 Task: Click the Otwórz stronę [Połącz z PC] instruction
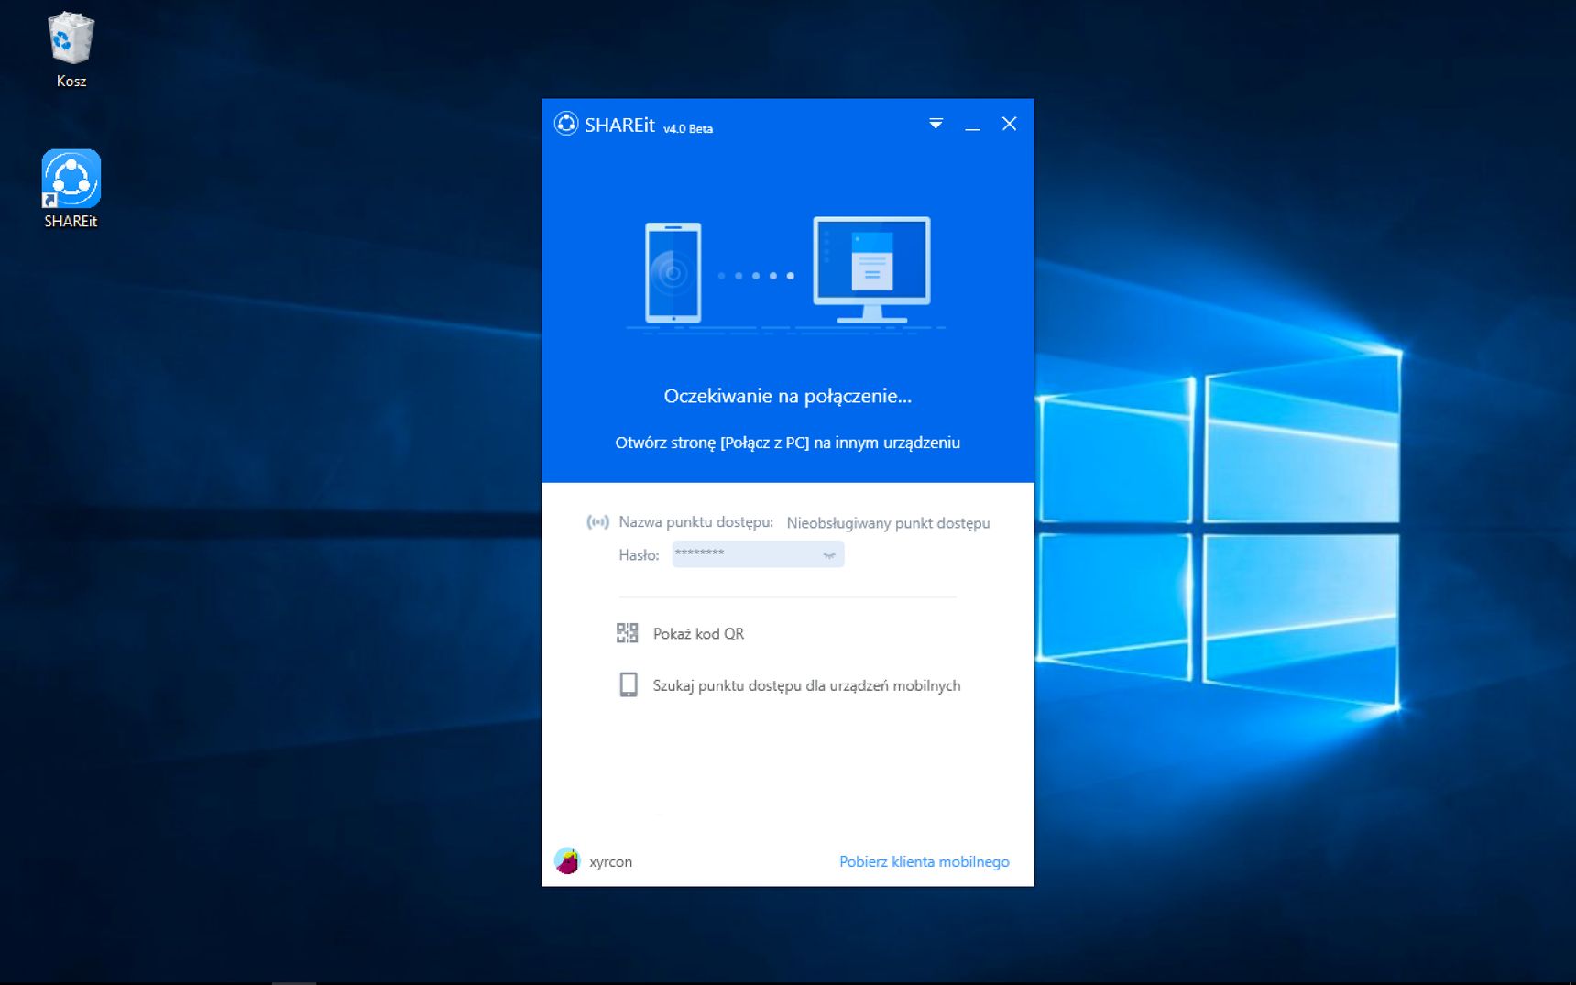pos(787,443)
